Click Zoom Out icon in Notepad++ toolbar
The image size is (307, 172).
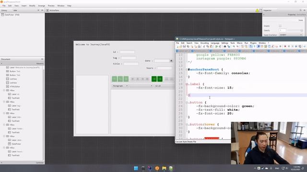click(237, 46)
